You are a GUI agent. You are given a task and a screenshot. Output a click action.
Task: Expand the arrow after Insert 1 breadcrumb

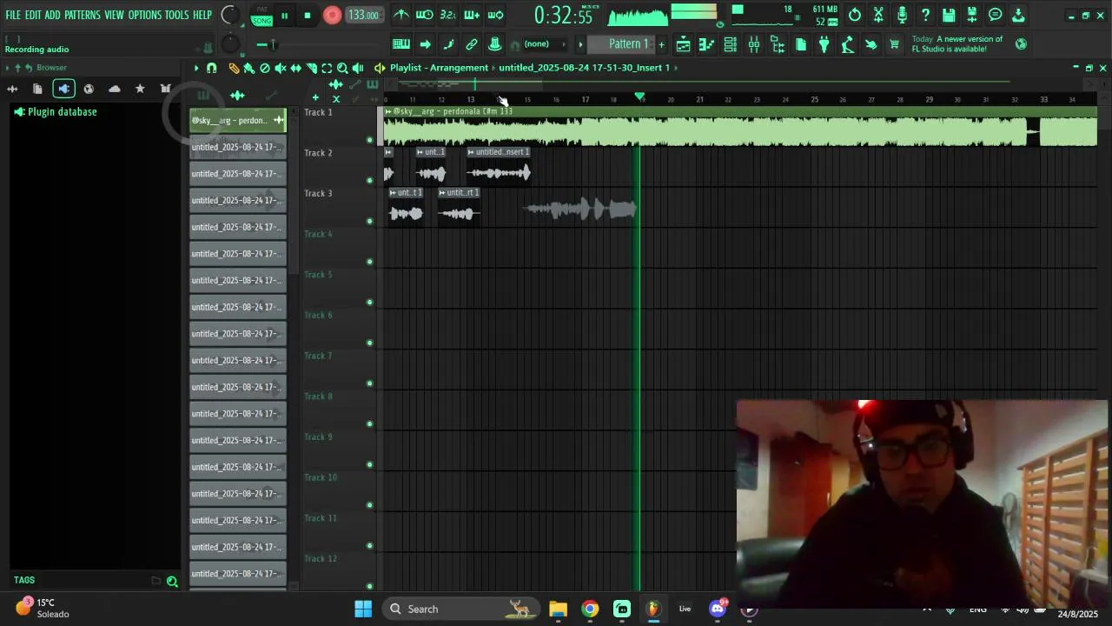[676, 68]
